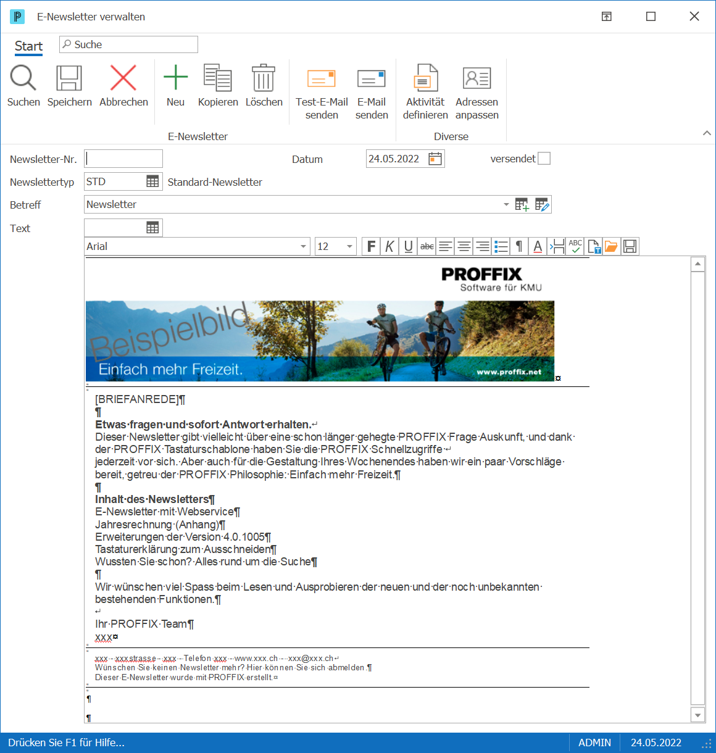716x753 pixels.
Task: Click [BRIEFANREDE] placeholder text
Action: click(x=136, y=399)
